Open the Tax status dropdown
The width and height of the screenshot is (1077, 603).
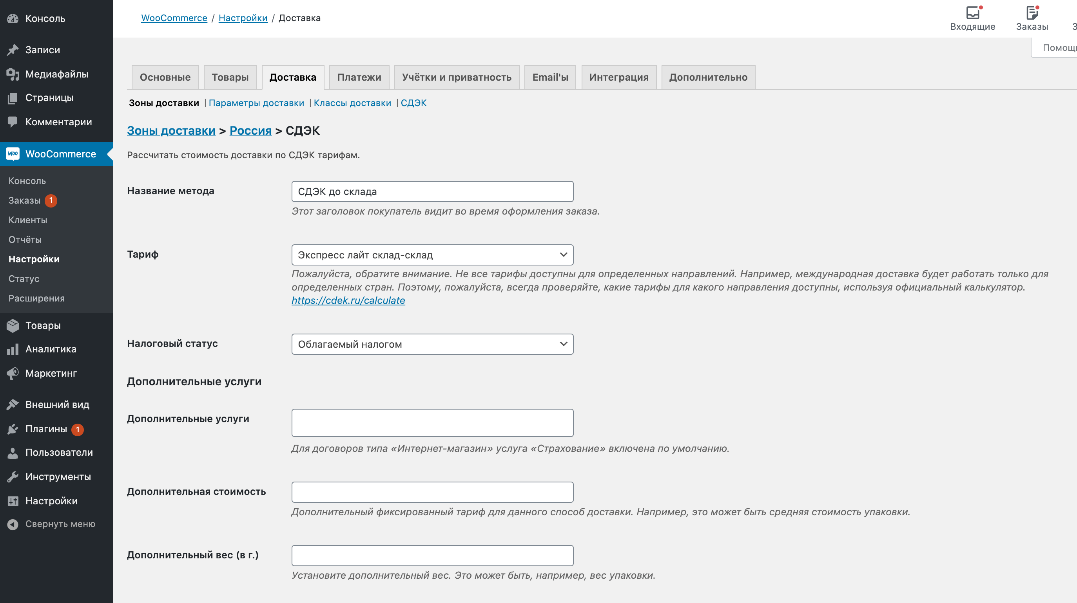432,344
